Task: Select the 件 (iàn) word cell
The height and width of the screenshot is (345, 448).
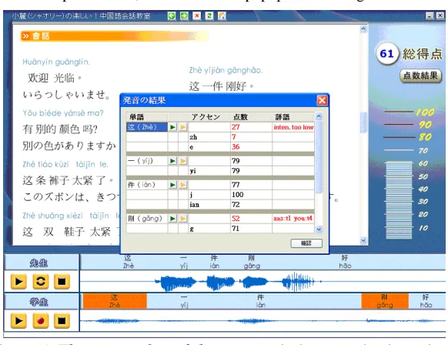Action: coord(147,185)
